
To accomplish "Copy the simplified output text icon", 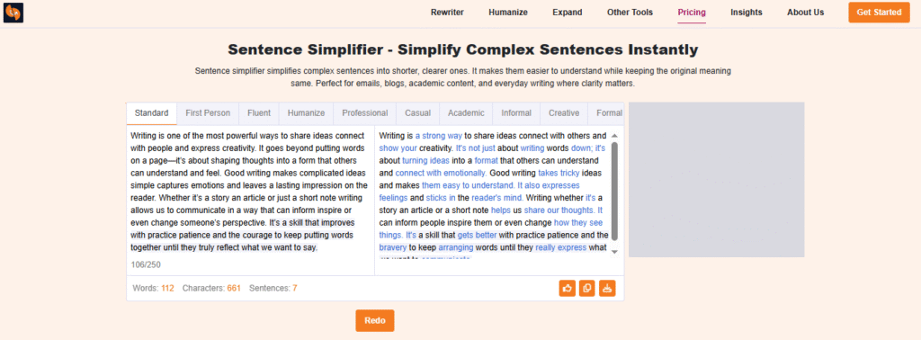I will tap(586, 289).
